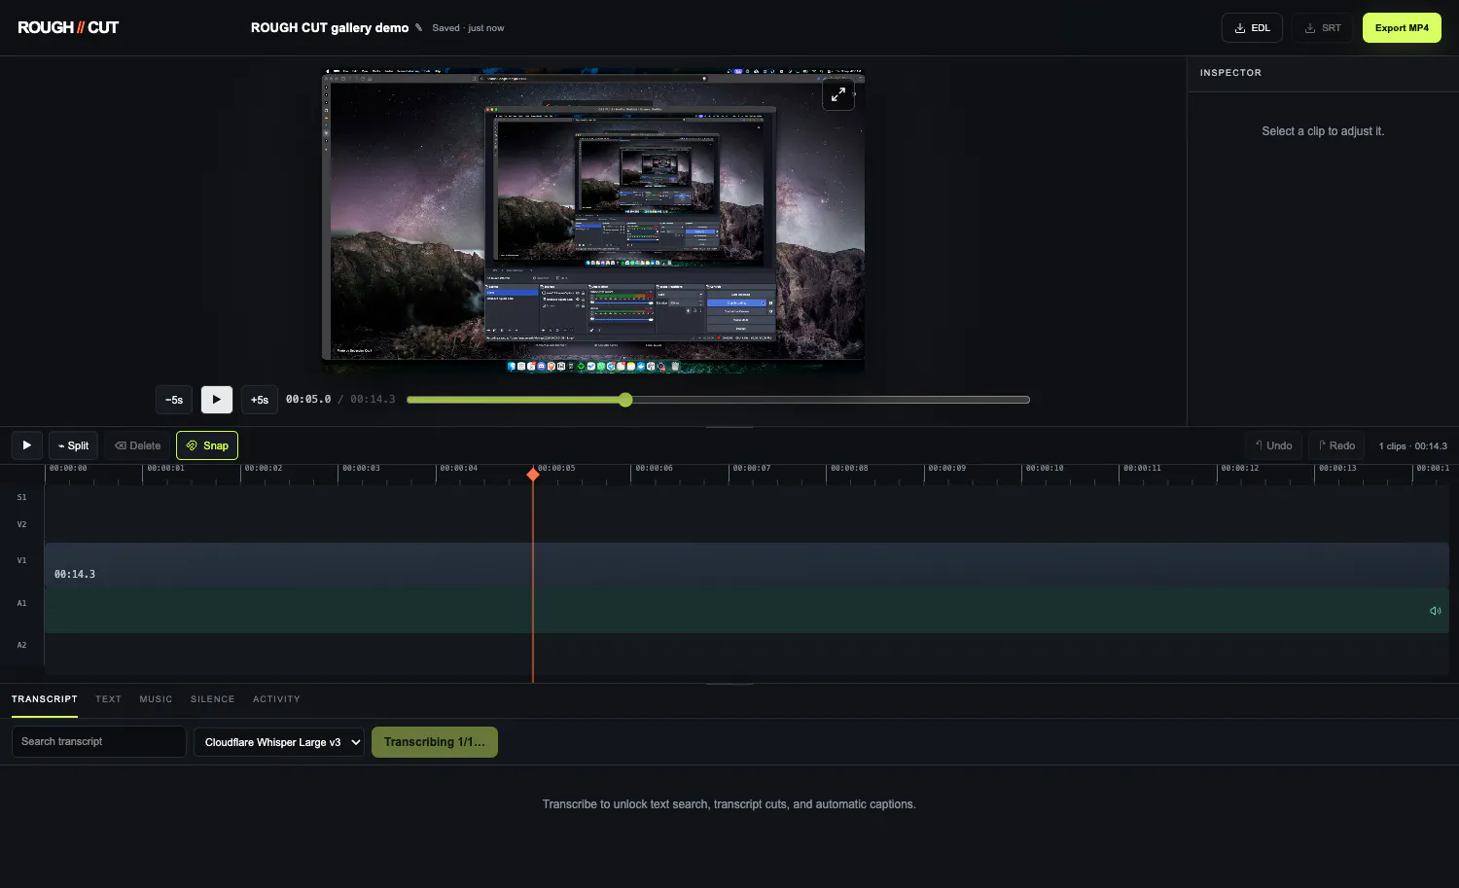
Task: Click the video preview frame
Action: pos(593,222)
